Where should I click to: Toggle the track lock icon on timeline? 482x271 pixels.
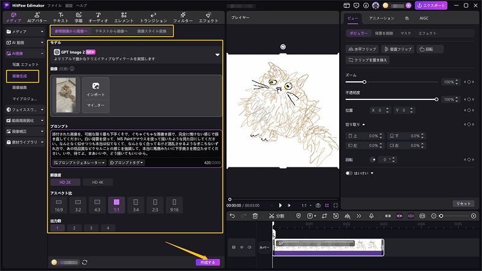pos(234,247)
